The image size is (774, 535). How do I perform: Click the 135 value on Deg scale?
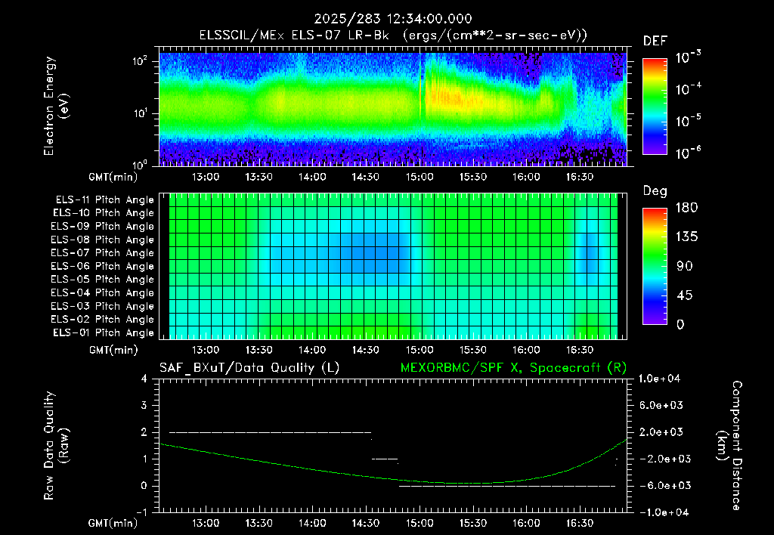pyautogui.click(x=686, y=237)
